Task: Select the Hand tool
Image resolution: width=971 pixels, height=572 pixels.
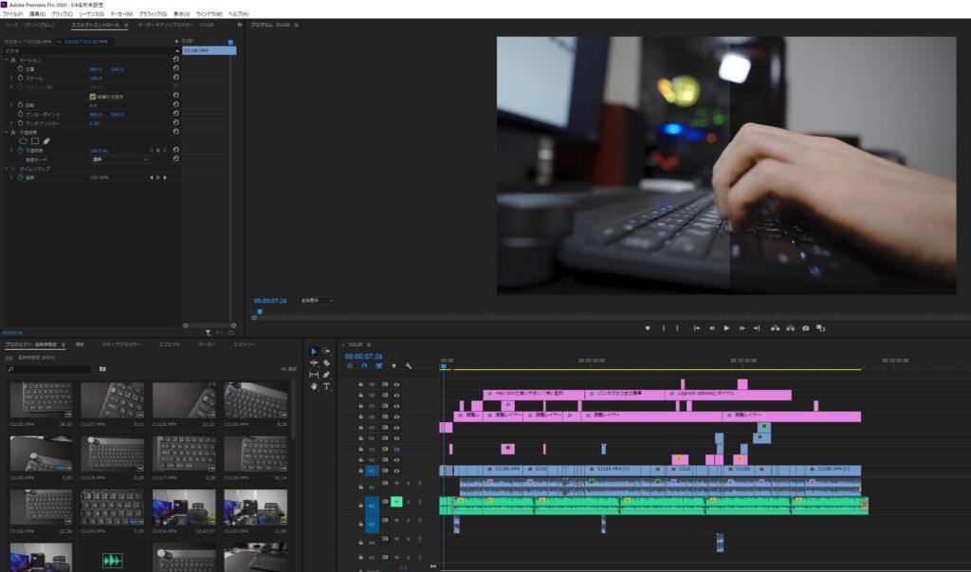Action: (x=314, y=386)
